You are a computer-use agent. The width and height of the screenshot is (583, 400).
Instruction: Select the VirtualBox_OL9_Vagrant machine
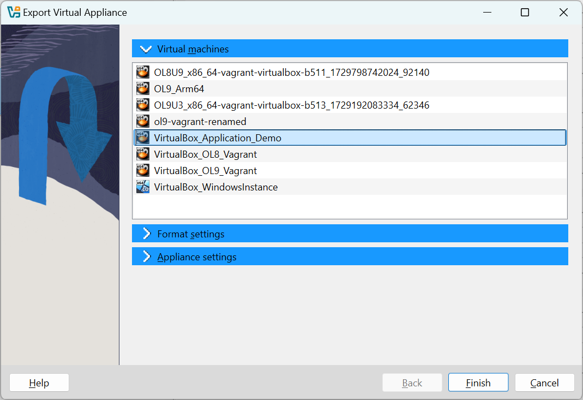coord(350,170)
